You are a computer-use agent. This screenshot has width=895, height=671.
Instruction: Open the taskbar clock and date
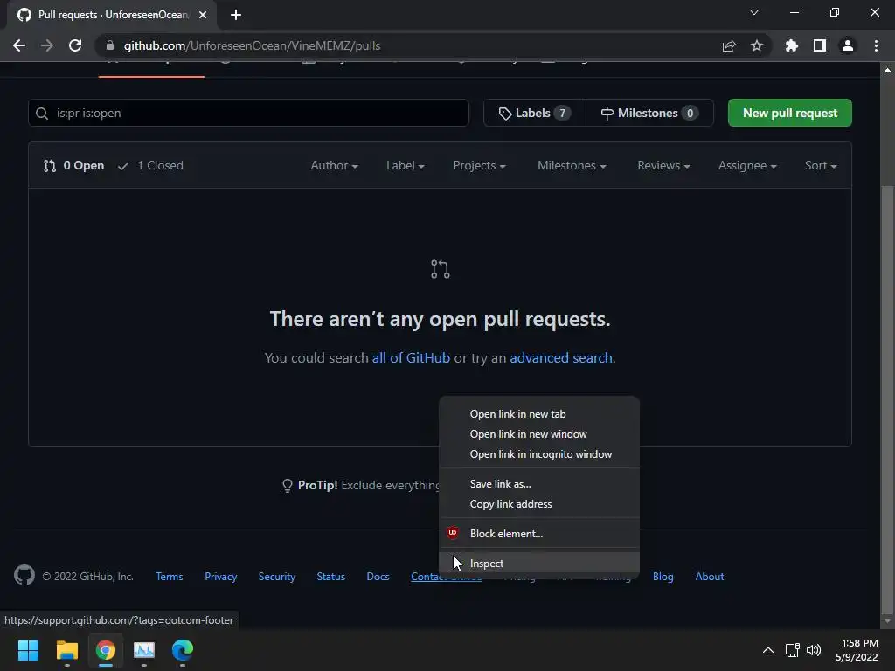coord(857,650)
